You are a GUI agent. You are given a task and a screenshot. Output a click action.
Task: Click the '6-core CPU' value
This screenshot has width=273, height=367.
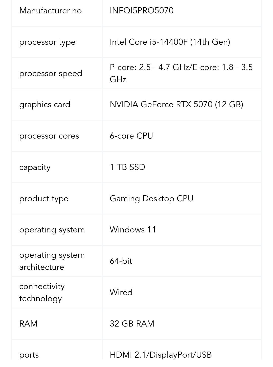tap(131, 136)
